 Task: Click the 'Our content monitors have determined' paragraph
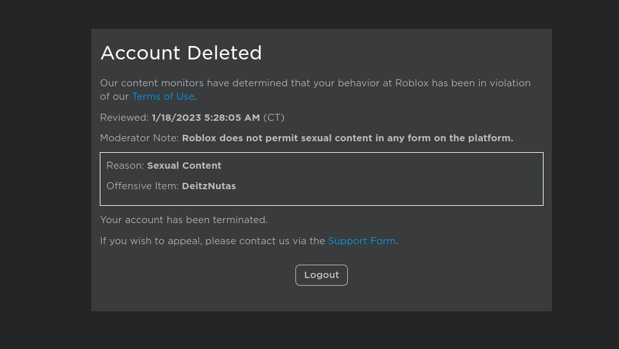315,83
